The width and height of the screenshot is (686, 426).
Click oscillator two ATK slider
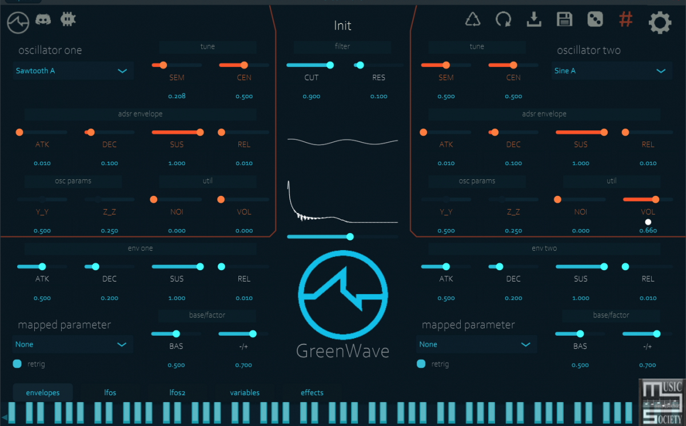(x=446, y=132)
